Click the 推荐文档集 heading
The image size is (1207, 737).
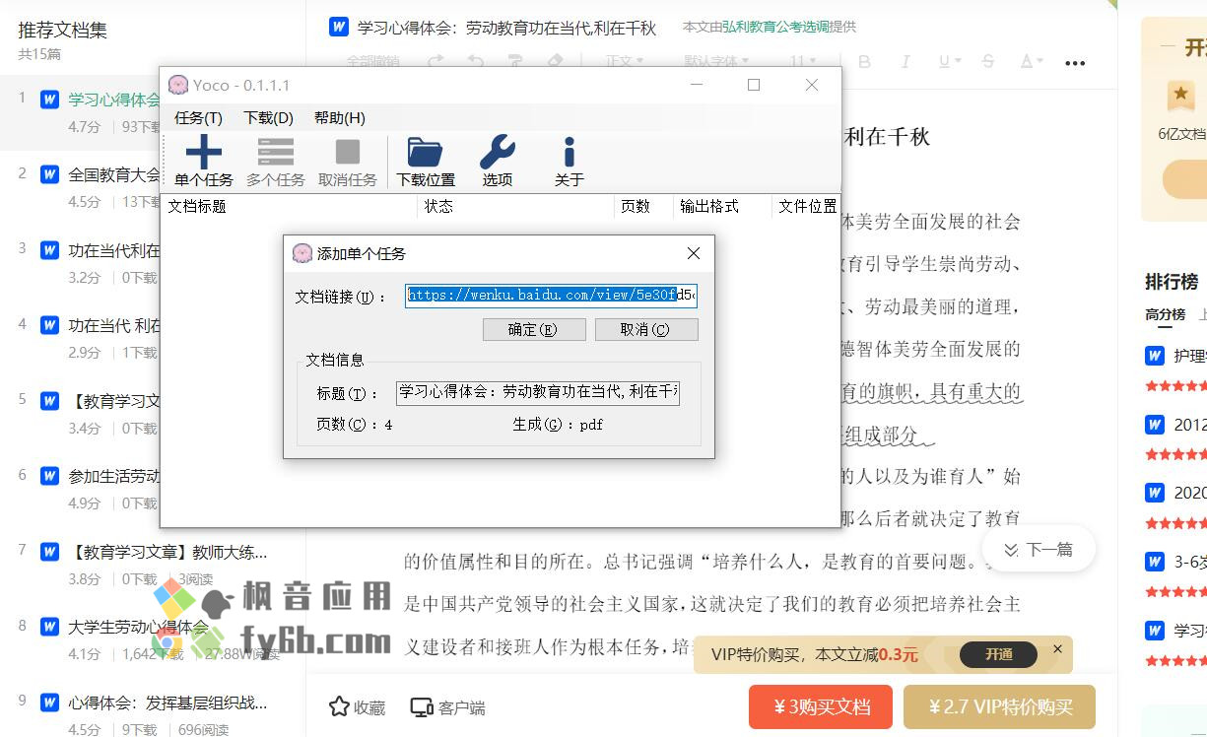62,30
